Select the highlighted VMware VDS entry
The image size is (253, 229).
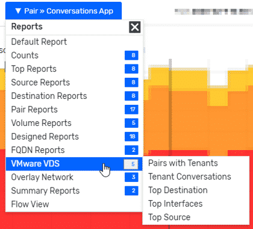pos(74,164)
